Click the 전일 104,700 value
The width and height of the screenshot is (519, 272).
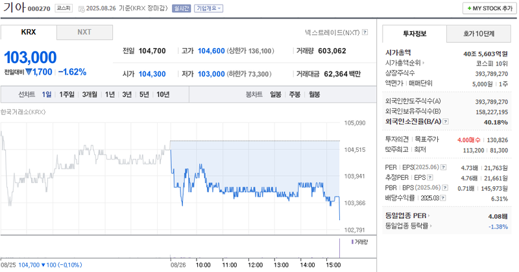pyautogui.click(x=152, y=51)
